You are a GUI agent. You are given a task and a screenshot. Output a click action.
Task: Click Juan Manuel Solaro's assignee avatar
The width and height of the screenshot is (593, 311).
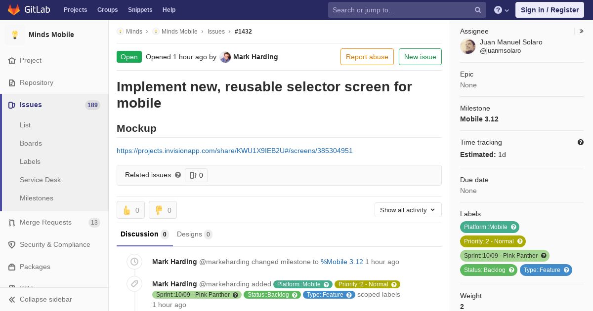tap(468, 46)
